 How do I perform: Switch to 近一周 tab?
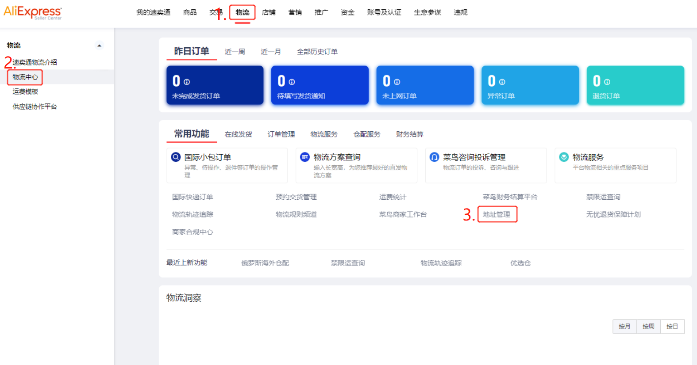point(235,52)
